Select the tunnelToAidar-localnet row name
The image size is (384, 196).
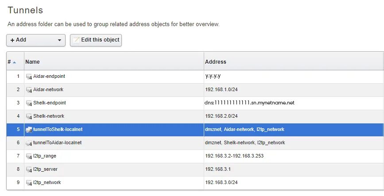pos(57,142)
